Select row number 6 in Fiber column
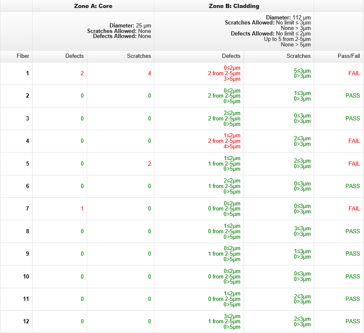The image size is (364, 333). [27, 186]
